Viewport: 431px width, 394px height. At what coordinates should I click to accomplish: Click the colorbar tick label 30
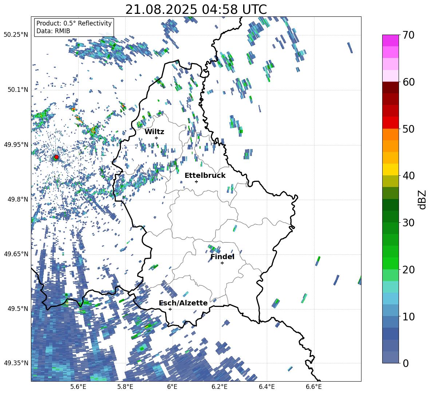click(408, 223)
